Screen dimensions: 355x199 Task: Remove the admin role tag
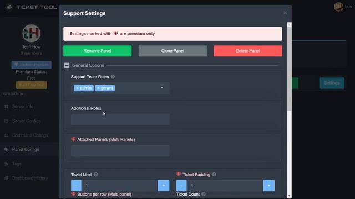tap(78, 88)
